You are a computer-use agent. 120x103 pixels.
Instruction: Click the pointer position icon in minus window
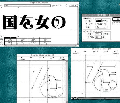pyautogui.click(x=76, y=51)
